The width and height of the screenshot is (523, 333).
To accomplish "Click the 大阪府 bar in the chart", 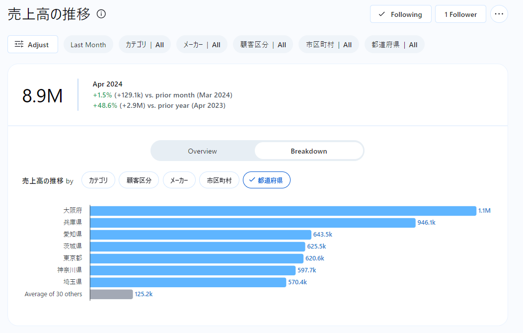I will click(283, 211).
